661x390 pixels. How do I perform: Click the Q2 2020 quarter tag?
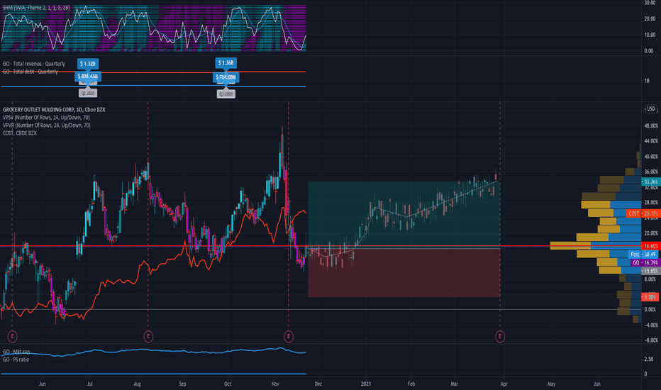point(88,93)
